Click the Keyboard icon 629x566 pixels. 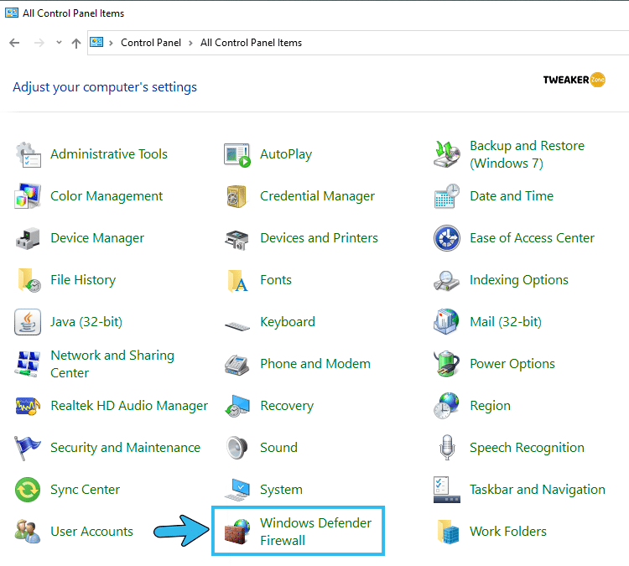pos(237,325)
